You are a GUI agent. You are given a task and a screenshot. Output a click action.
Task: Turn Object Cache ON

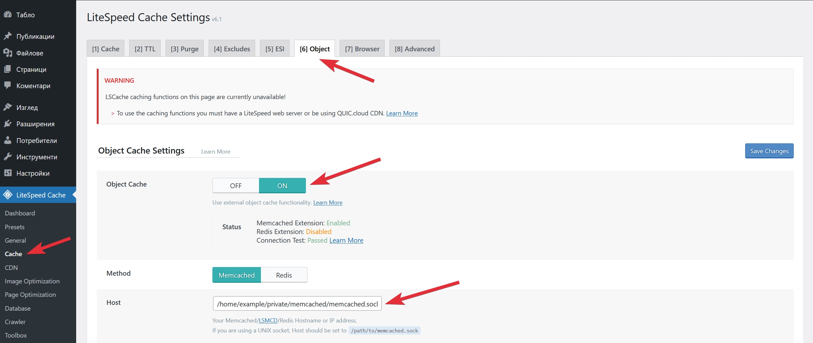coord(282,186)
